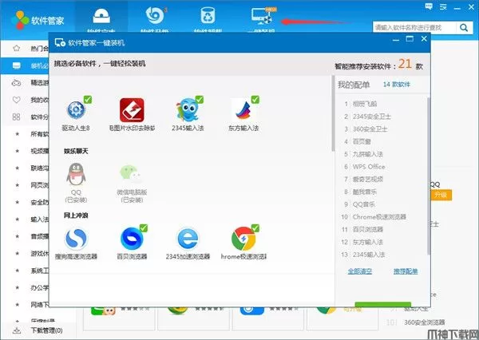Image resolution: width=479 pixels, height=340 pixels.
Task: Open the software upgrade icon in top toolbar
Action: pos(155,15)
